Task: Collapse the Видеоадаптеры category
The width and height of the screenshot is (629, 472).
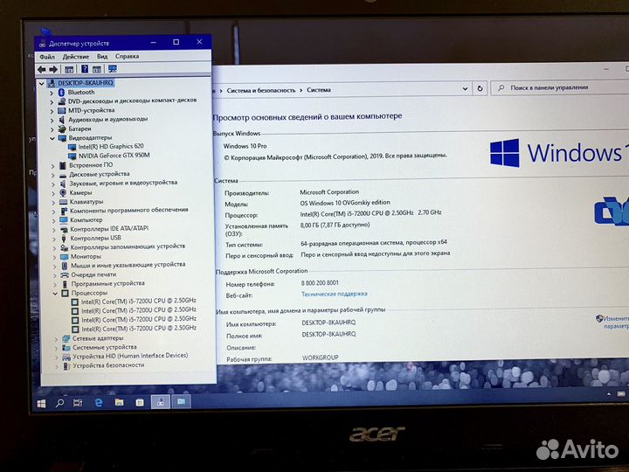Action: [52, 138]
